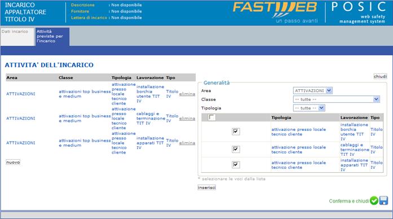Click 'cablaggi e terminazione TIT IV' in left table
The image size is (393, 219).
(151, 119)
